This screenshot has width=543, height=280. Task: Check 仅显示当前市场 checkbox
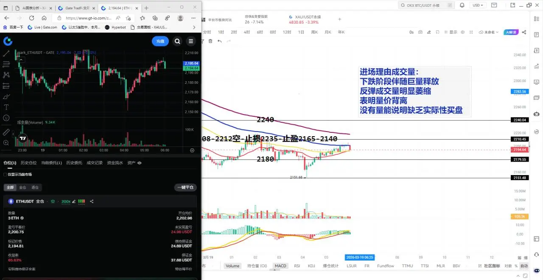click(5, 174)
